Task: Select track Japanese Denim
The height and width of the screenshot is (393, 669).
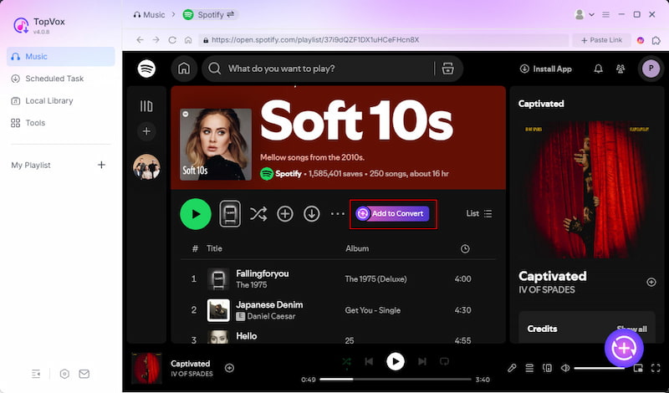Action: [x=269, y=304]
